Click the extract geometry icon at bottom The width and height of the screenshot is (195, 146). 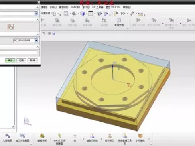(92, 138)
